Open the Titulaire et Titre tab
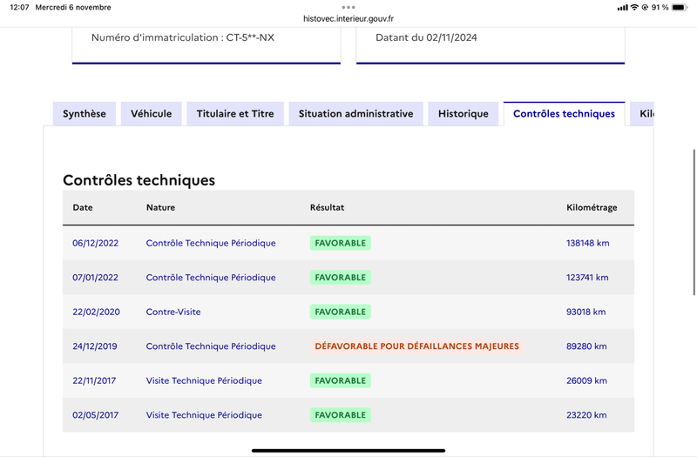 coord(235,114)
